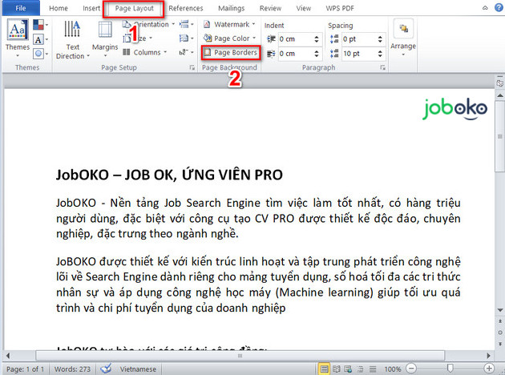Open the Page Setup dialog launcher
This screenshot has width=505, height=375.
[192, 67]
